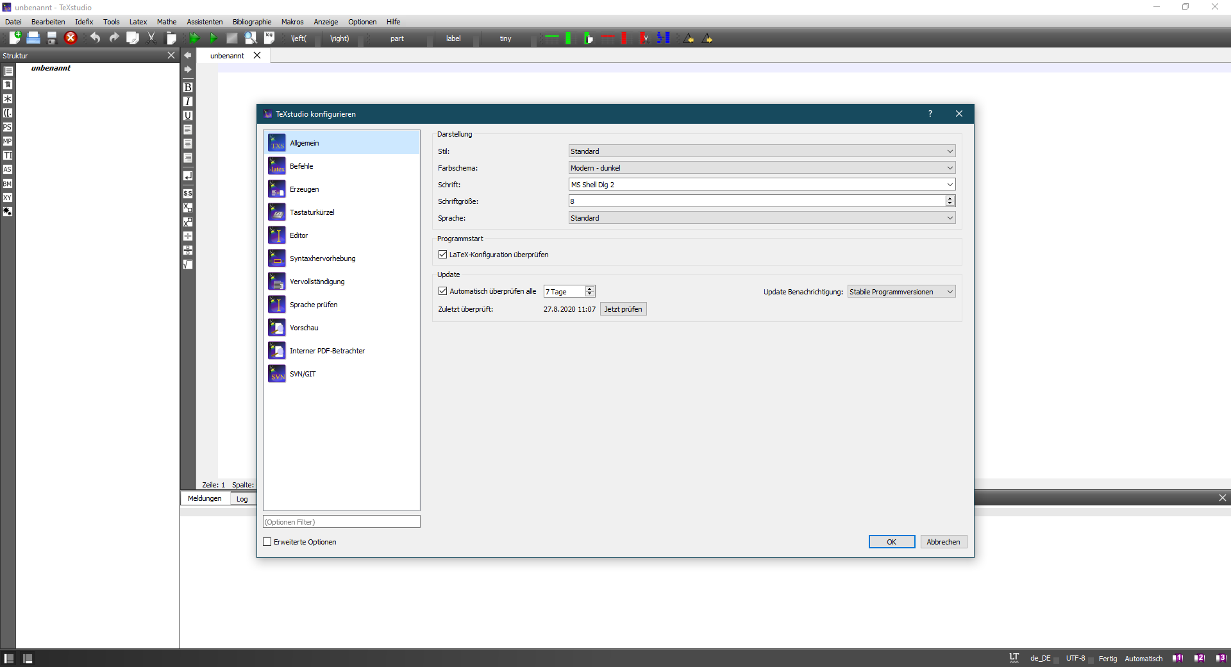Uncheck Automatisch überprüfen alle
Screen dimensions: 1231x667
pyautogui.click(x=443, y=291)
